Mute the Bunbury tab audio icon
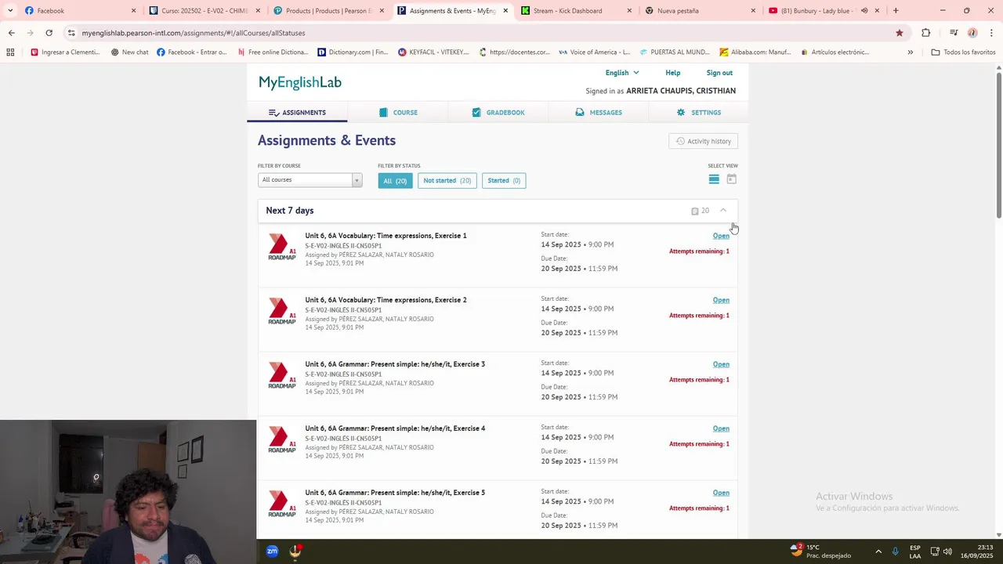Viewport: 1003px width, 564px height. click(864, 11)
